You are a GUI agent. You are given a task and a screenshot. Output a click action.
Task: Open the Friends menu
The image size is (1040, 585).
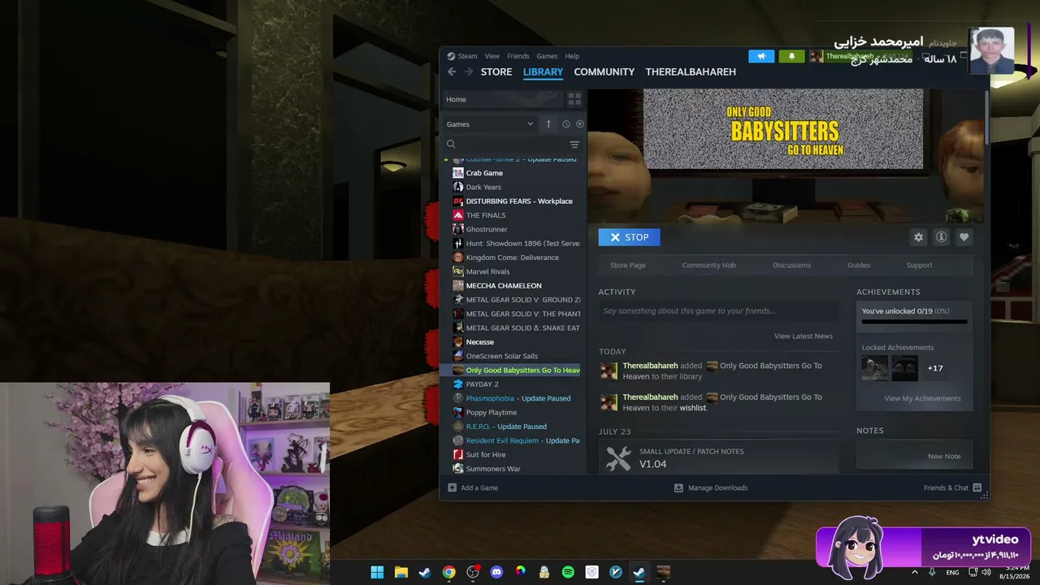[518, 56]
